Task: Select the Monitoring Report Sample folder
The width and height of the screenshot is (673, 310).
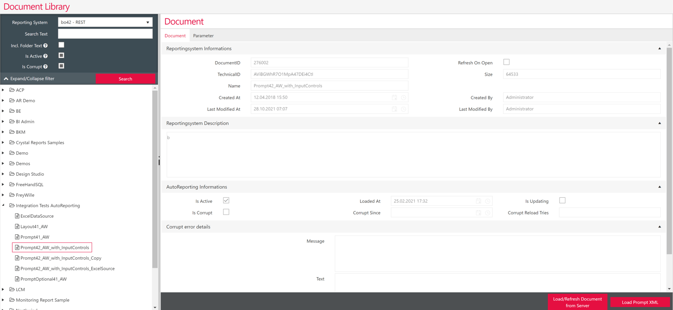Action: (x=42, y=300)
